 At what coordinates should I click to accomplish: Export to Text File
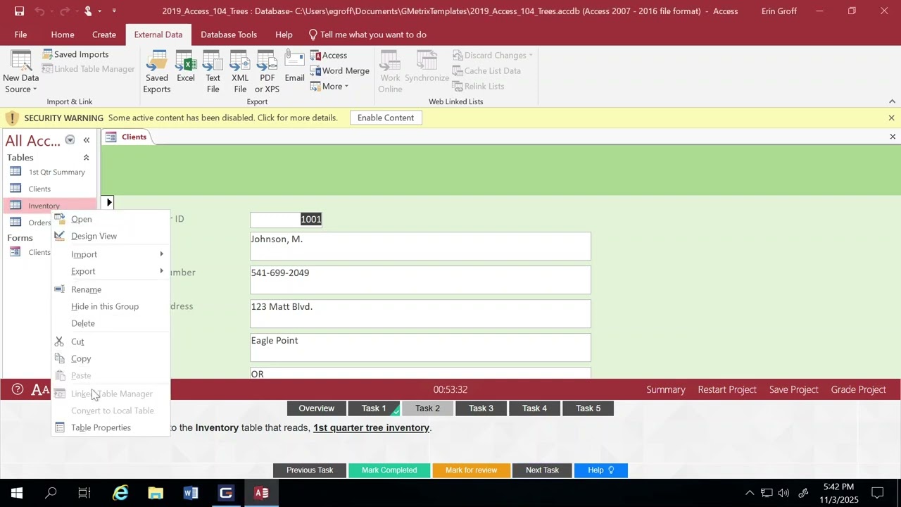213,73
